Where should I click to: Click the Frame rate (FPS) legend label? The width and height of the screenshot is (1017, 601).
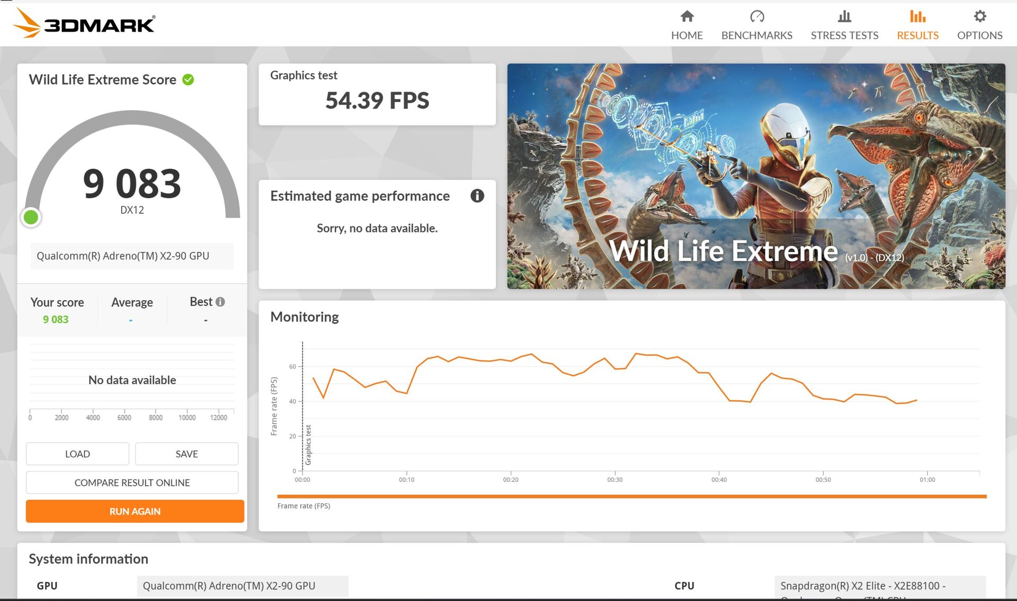pyautogui.click(x=304, y=506)
